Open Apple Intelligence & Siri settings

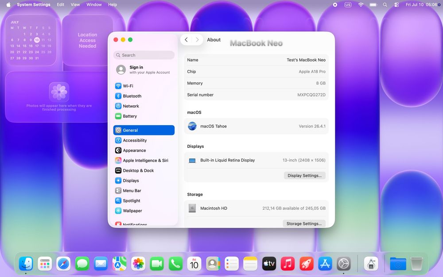pyautogui.click(x=144, y=161)
